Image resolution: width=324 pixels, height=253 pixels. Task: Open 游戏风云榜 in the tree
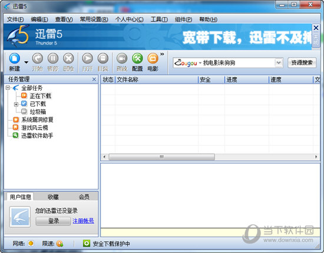pyautogui.click(x=35, y=128)
